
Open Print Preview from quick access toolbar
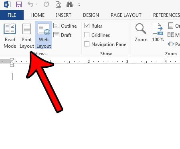click(59, 4)
